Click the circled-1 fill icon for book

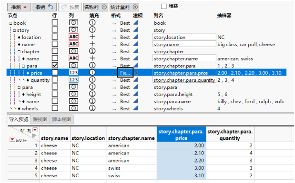click(x=92, y=23)
